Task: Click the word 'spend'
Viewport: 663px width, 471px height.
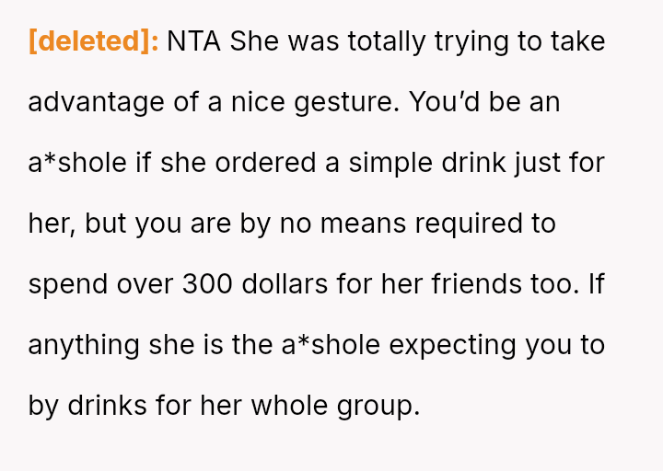Action: (x=68, y=284)
